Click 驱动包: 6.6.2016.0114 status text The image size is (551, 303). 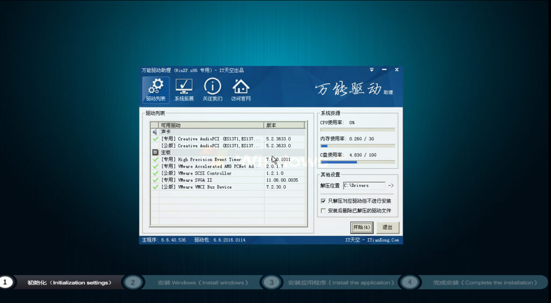pos(220,240)
